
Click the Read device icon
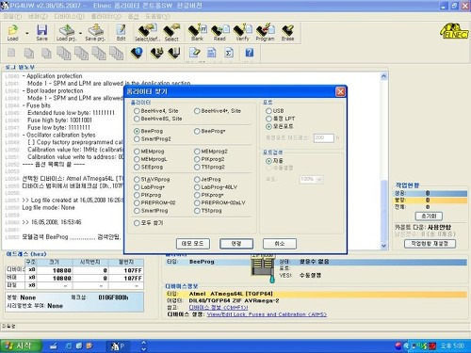pos(219,32)
